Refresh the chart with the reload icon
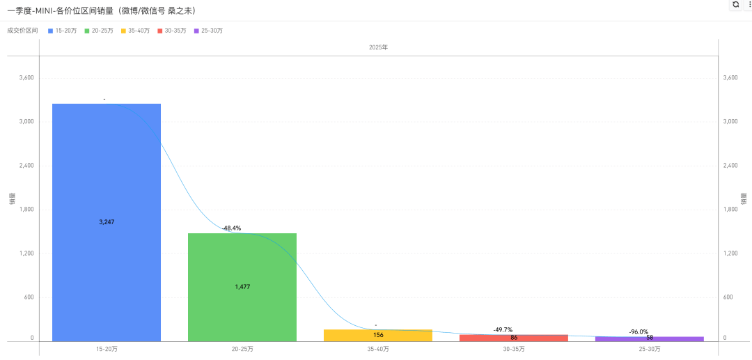Viewport: 752px width, 360px height. [x=736, y=4]
